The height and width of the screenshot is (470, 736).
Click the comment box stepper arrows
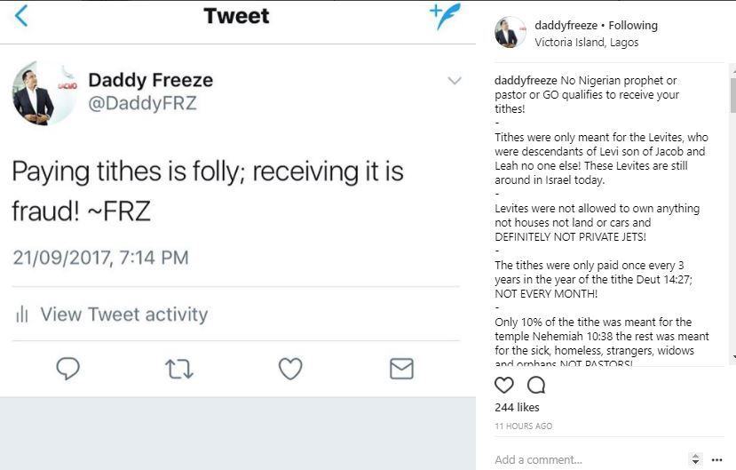(695, 460)
